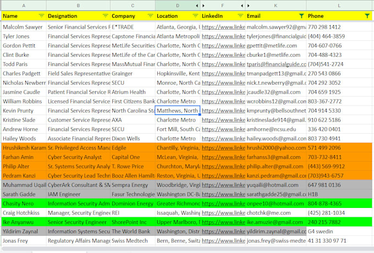Screen dimensions: 374x253
Task: Select column D header
Action: tap(178, 5)
